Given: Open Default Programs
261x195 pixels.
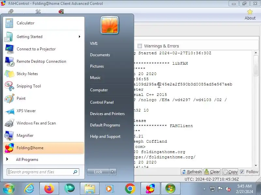Looking at the screenshot, I should [105, 125].
